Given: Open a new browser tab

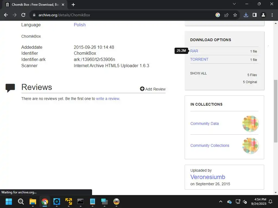Looking at the screenshot, I should coord(73,5).
